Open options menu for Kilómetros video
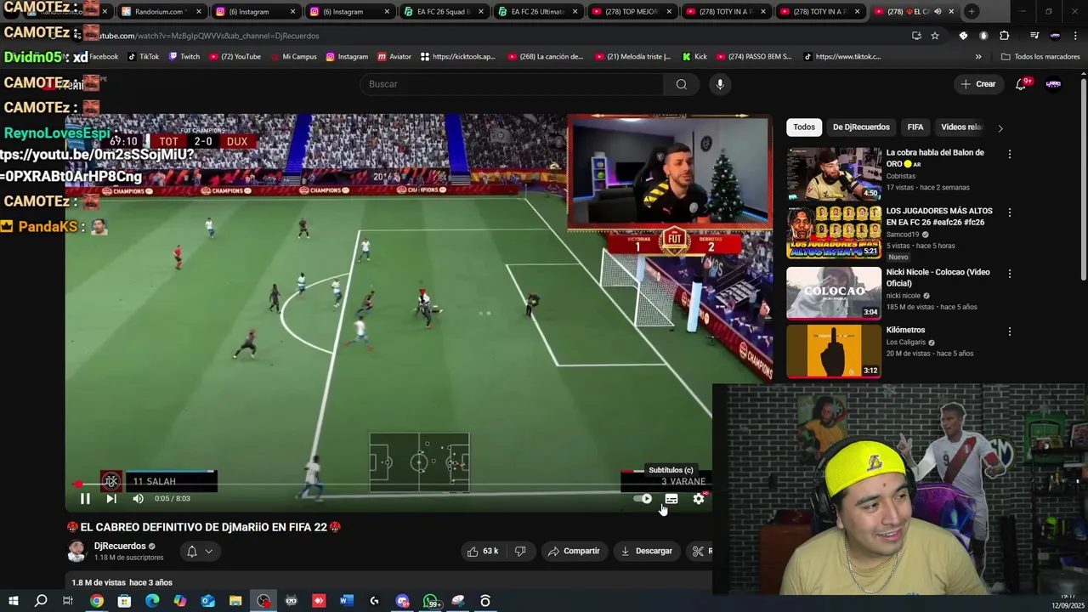Screen dimensions: 1088x612 click(1009, 331)
